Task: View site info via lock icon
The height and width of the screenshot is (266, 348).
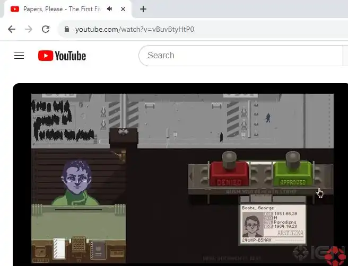Action: tap(67, 29)
